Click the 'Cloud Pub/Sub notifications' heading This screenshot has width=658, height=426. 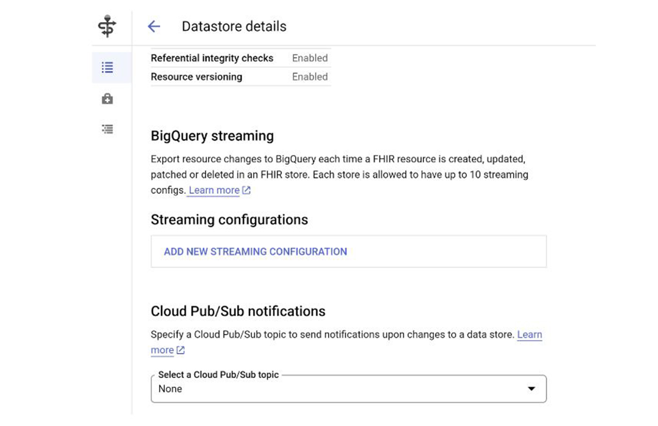click(238, 311)
